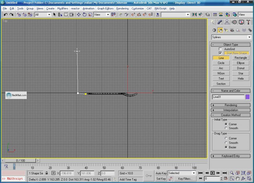
Task: Expand the Rendering rollout
Action: 231,105
